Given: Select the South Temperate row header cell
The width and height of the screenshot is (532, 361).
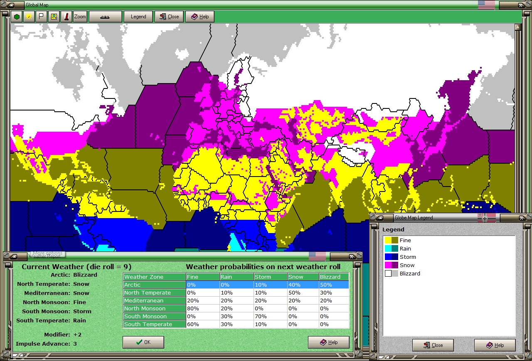Looking at the screenshot, I should (x=155, y=324).
